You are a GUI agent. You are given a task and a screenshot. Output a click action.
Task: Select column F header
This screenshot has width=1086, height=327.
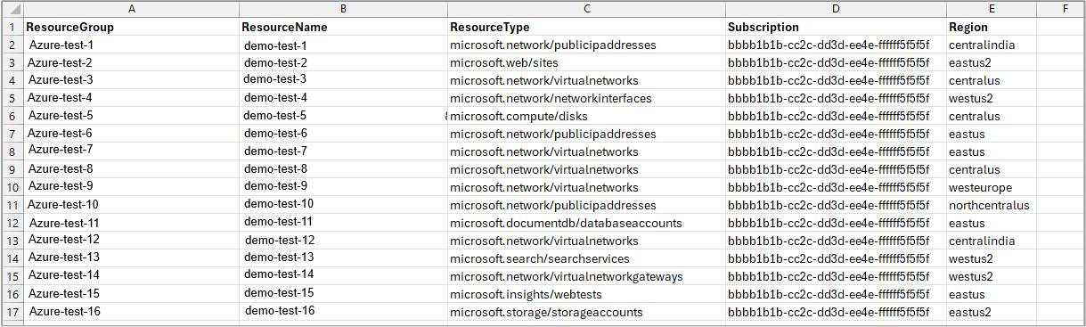pos(1059,9)
